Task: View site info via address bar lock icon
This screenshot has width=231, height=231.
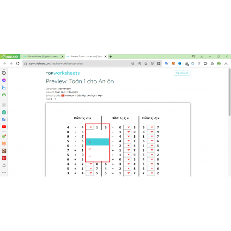Action: [25, 63]
